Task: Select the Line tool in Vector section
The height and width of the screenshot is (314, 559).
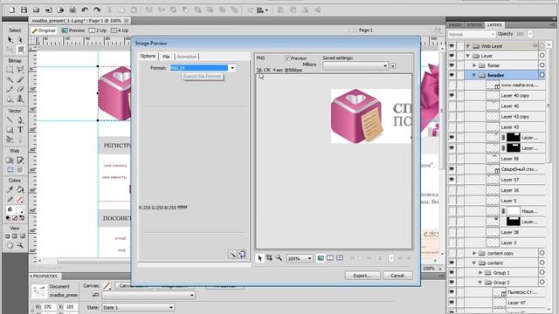Action: pyautogui.click(x=10, y=120)
